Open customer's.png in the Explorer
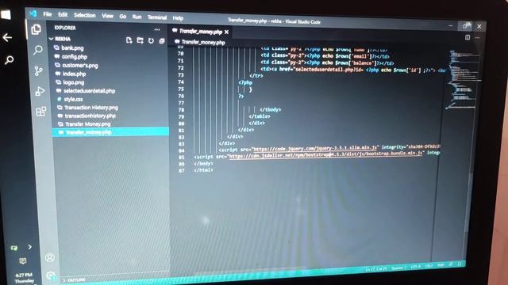The height and width of the screenshot is (285, 508). pyautogui.click(x=79, y=65)
